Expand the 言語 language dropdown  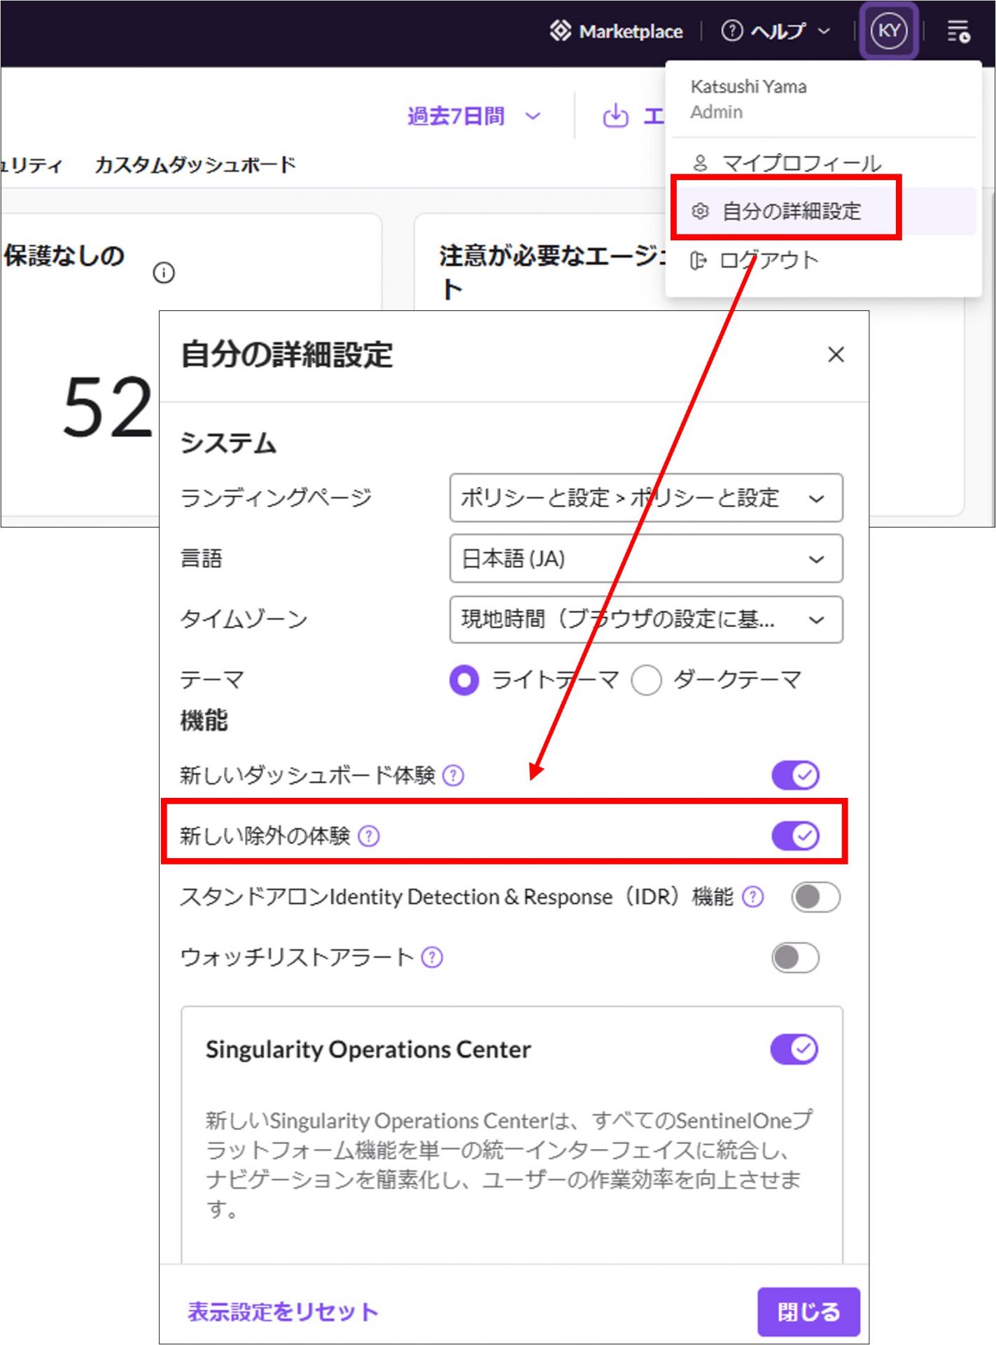click(645, 559)
